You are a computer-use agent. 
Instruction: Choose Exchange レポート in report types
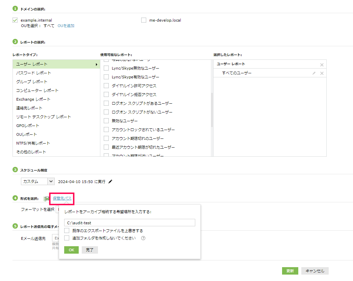pyautogui.click(x=33, y=99)
